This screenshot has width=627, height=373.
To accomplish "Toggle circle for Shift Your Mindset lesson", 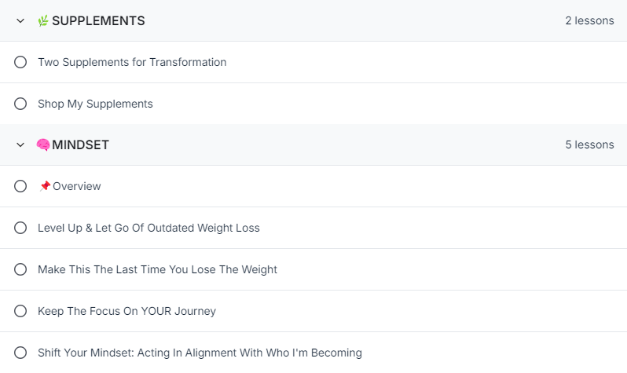I will click(20, 353).
